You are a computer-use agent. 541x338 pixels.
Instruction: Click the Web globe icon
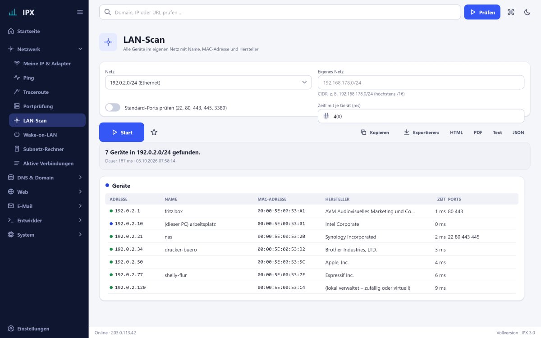click(11, 192)
